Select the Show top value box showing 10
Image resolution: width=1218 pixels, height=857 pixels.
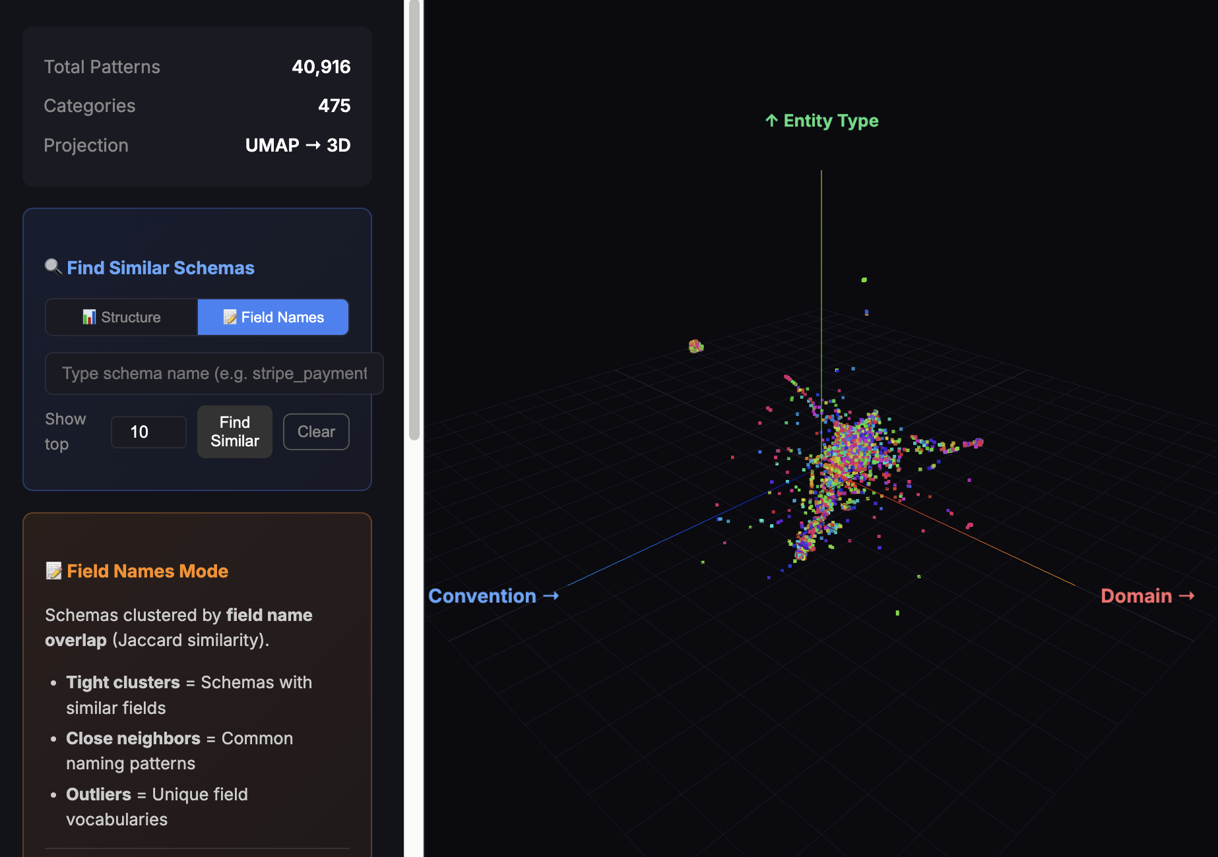click(148, 432)
